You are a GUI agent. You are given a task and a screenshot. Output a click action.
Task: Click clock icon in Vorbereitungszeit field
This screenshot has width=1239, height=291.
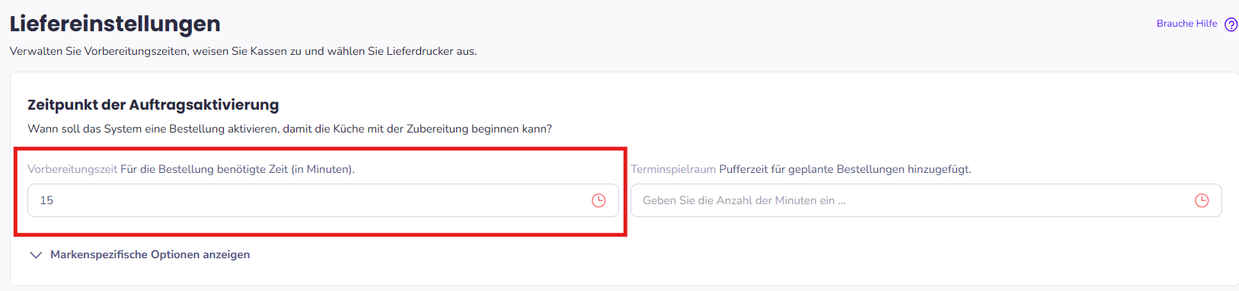click(599, 200)
